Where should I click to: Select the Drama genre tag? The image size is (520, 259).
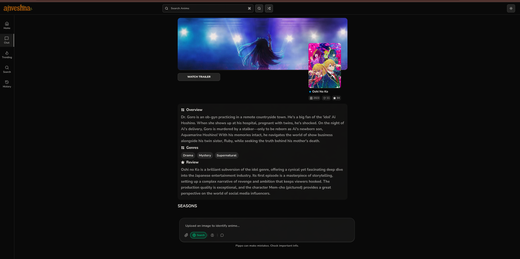pyautogui.click(x=188, y=155)
